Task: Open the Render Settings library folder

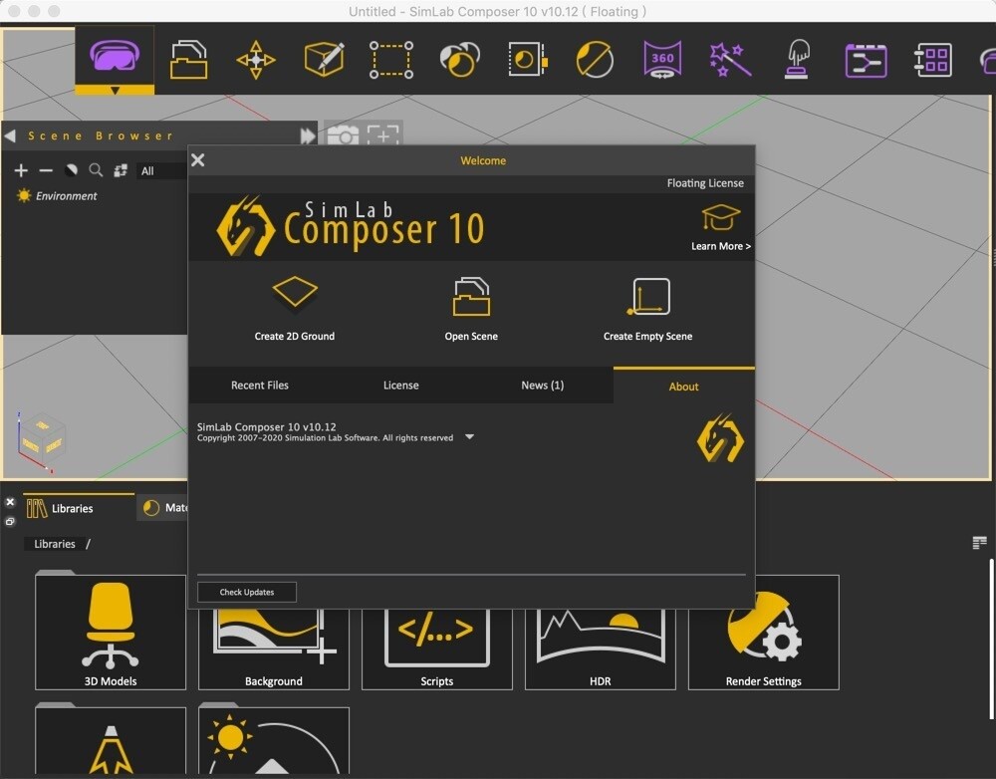Action: (x=764, y=633)
